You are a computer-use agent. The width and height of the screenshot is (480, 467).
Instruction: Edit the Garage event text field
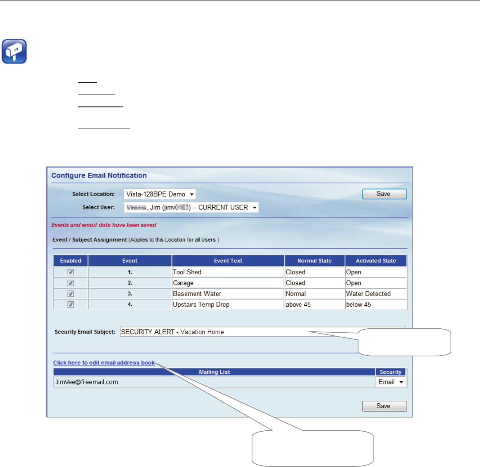tap(228, 283)
